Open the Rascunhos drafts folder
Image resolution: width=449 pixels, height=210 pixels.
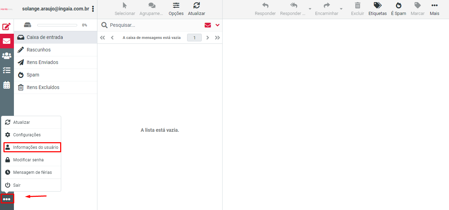click(55, 50)
